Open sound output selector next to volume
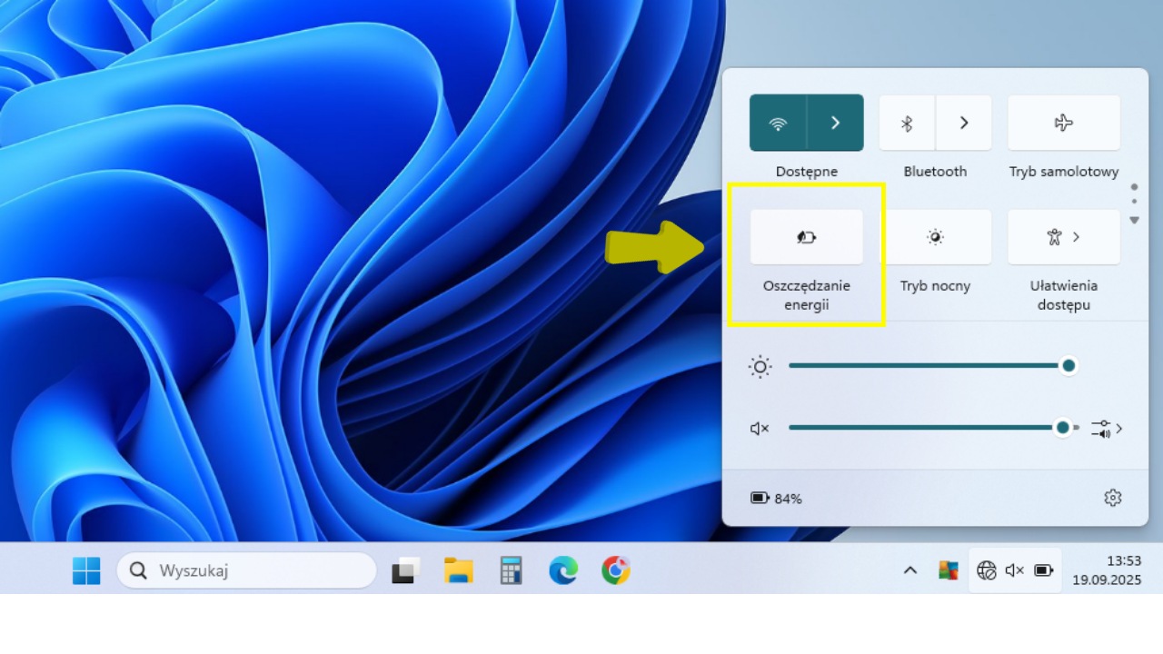Image resolution: width=1163 pixels, height=654 pixels. (x=1107, y=429)
